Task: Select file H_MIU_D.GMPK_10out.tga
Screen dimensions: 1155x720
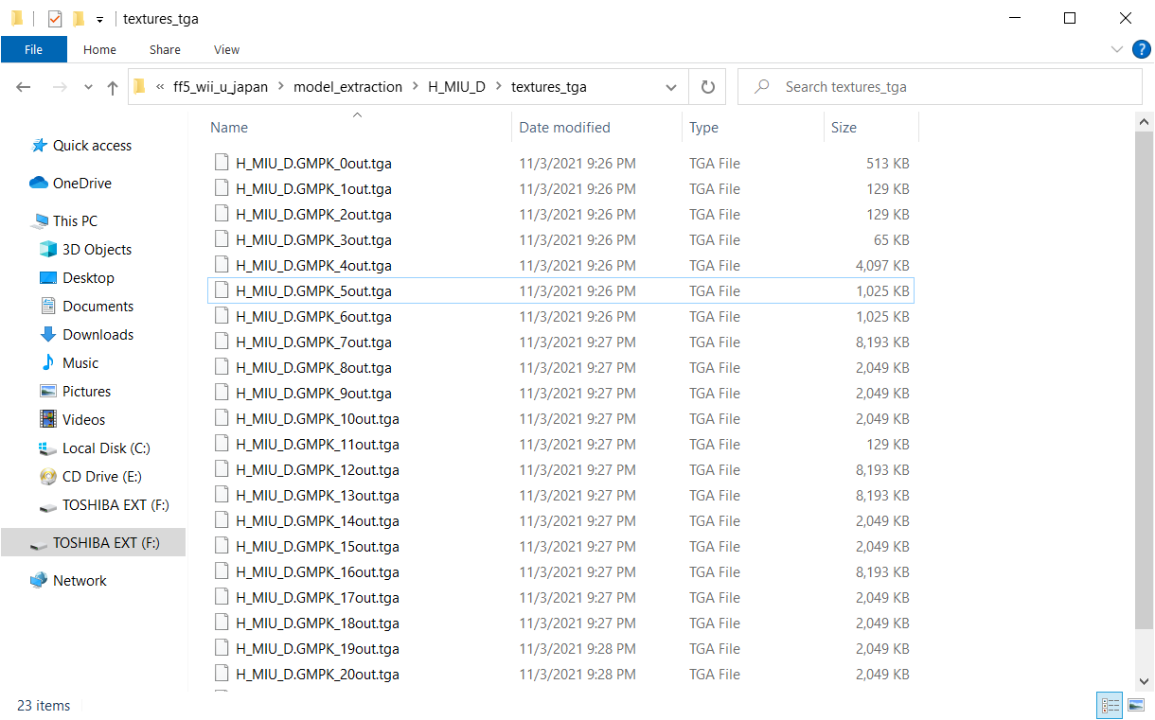Action: (317, 419)
